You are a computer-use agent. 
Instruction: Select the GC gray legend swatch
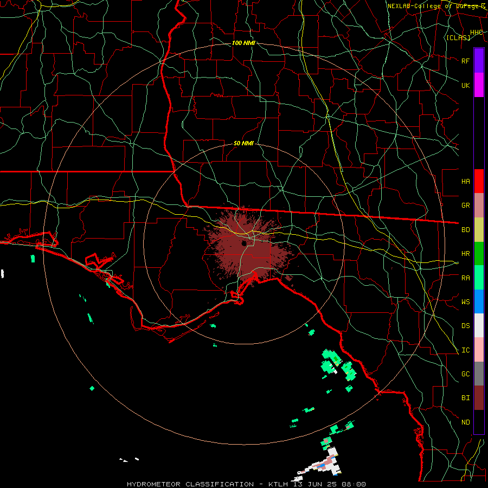479,374
